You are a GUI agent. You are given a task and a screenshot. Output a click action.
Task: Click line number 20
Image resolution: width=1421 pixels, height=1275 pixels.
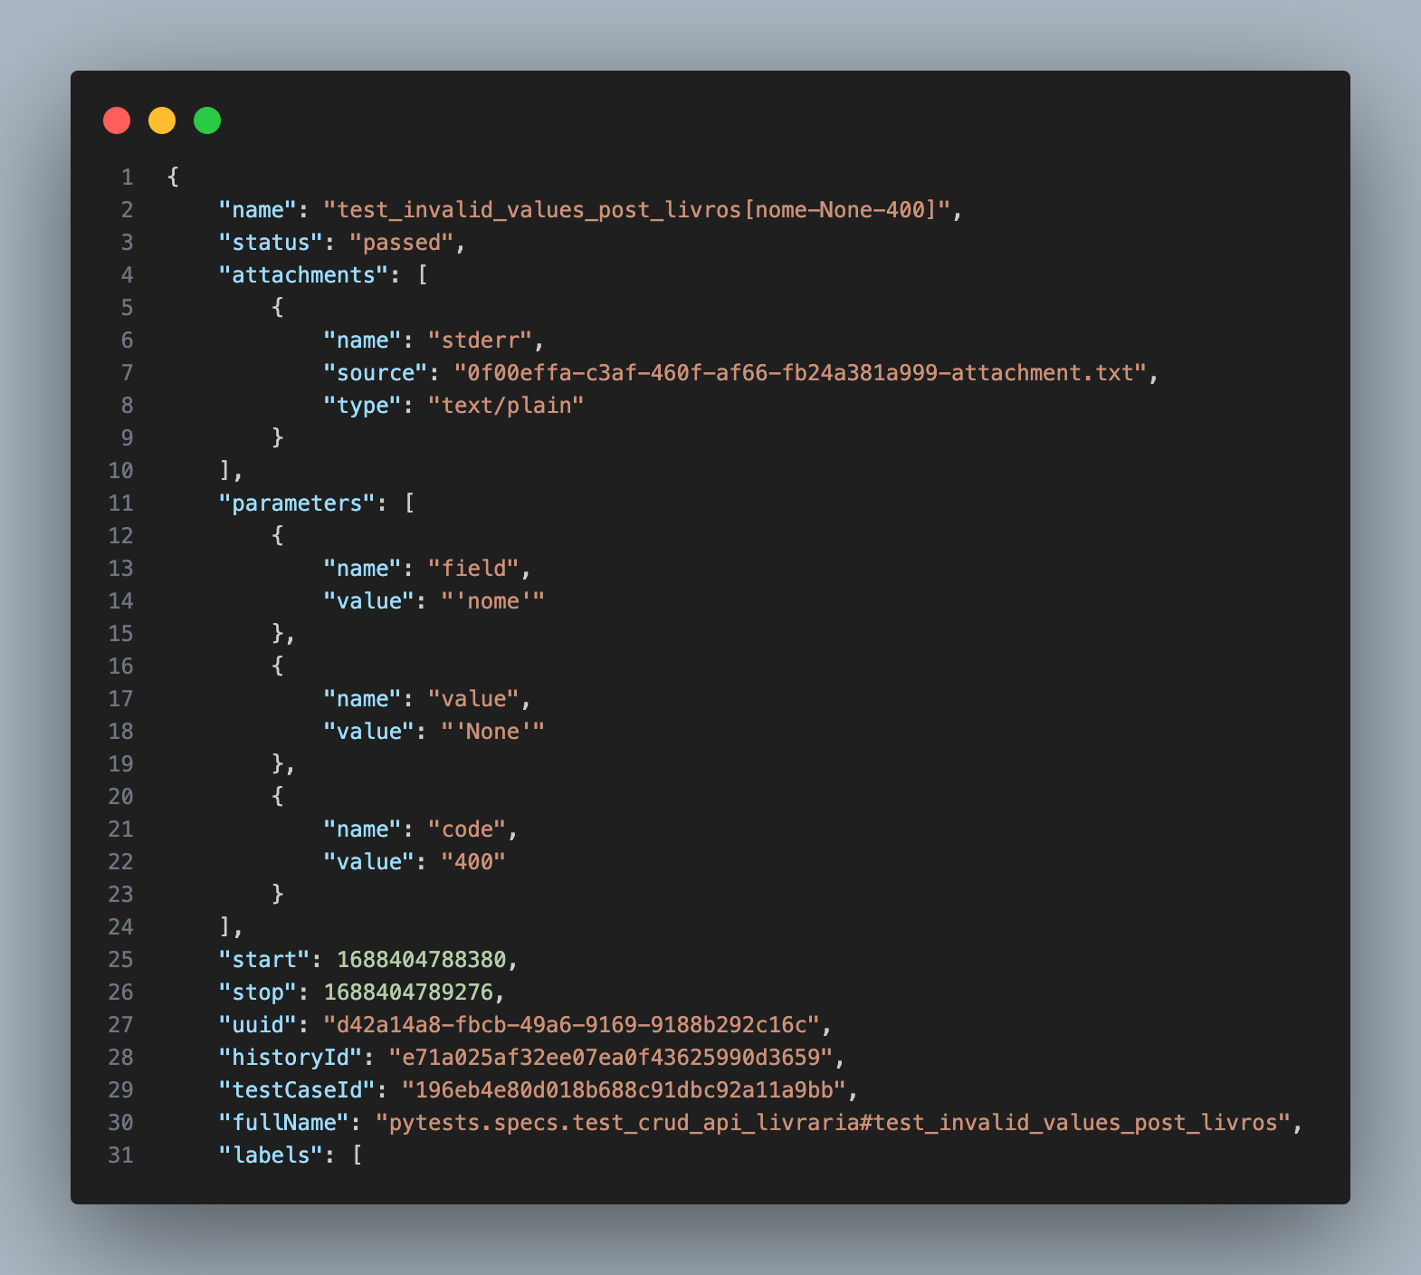[x=120, y=797]
